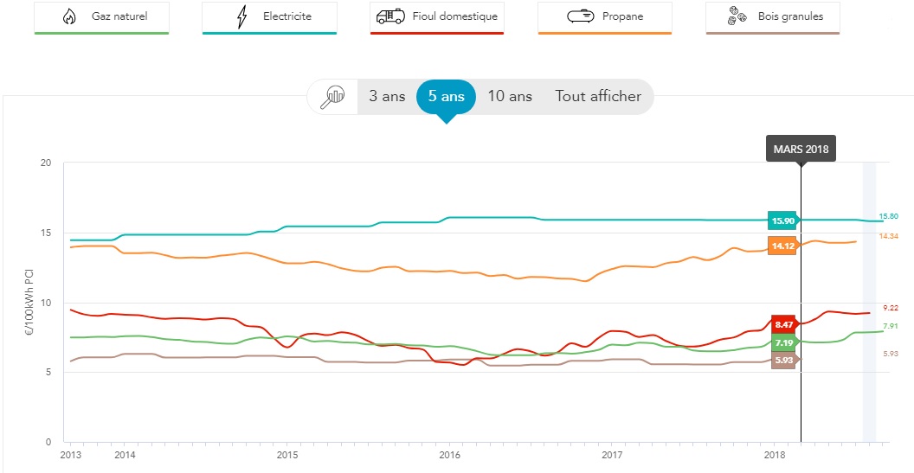Click the 7.91 end-of-line label

[891, 326]
